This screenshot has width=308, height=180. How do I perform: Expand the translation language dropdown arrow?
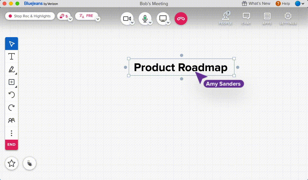(98, 19)
